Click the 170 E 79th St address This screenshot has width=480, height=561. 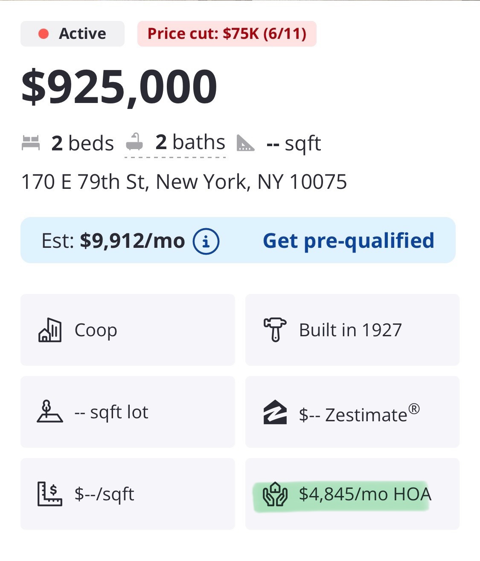click(x=184, y=182)
